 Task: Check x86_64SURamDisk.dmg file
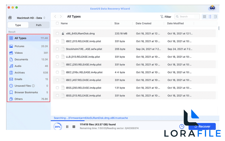tap(57, 34)
